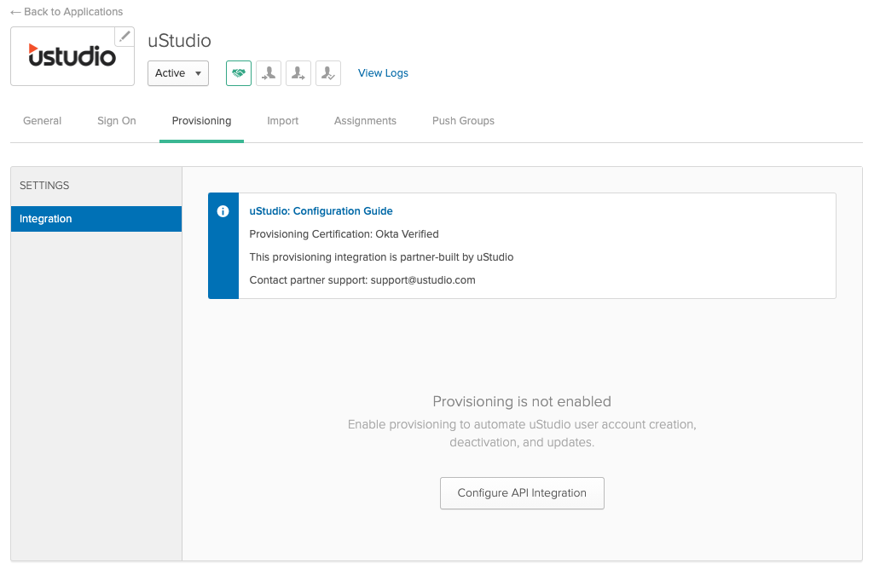Click the green handshake provisioning icon
Screen dimensions: 880x575
[x=239, y=73]
